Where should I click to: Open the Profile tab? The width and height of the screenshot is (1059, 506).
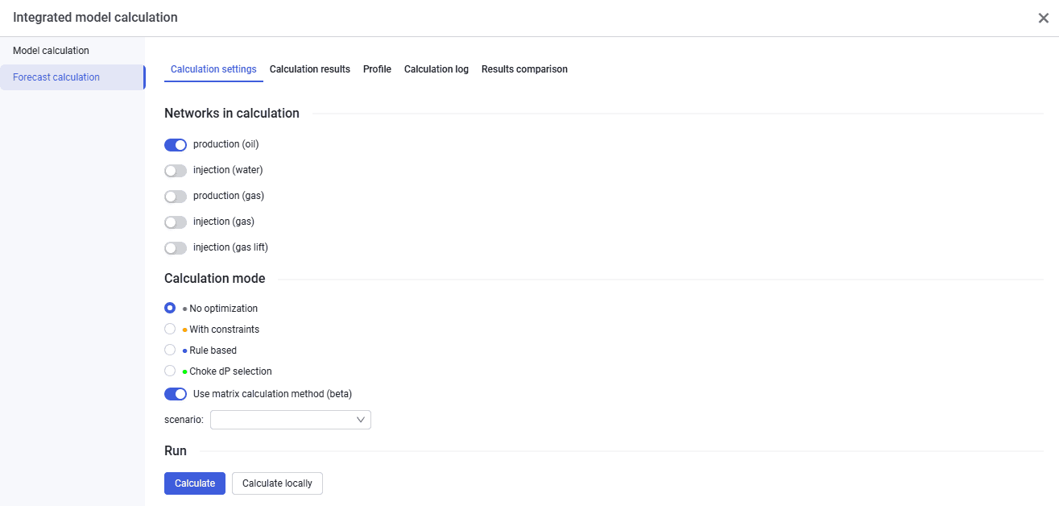tap(377, 69)
